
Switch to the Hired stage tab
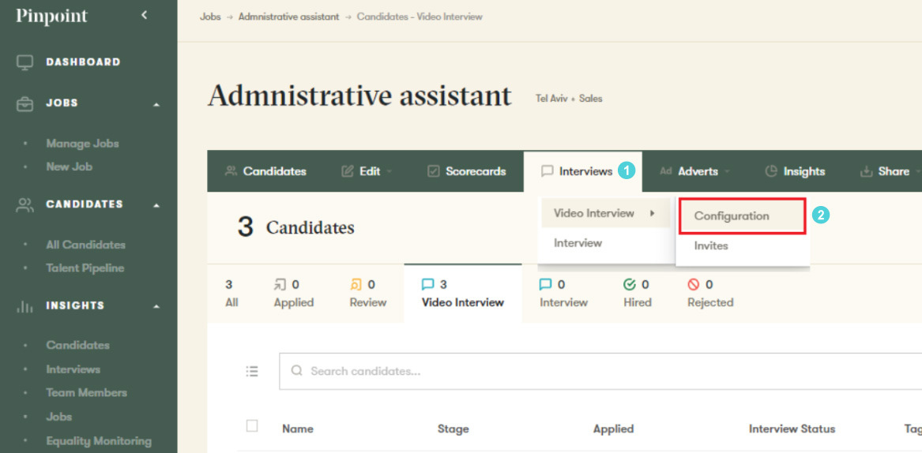click(x=637, y=294)
